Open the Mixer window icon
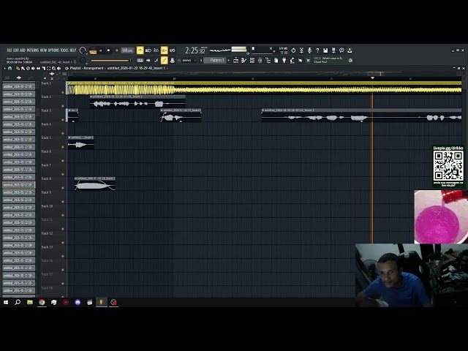468x351 pixels. coord(260,60)
